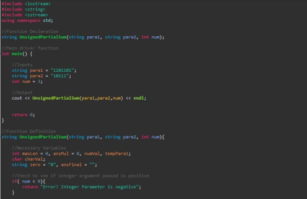Click the '//Function Definition' comment

tap(29, 132)
